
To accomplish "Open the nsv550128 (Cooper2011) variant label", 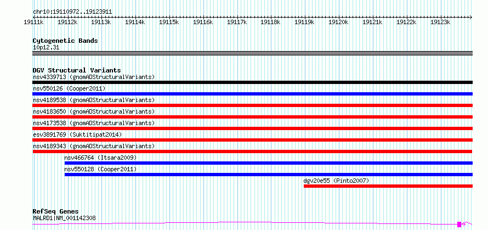I will (100, 169).
